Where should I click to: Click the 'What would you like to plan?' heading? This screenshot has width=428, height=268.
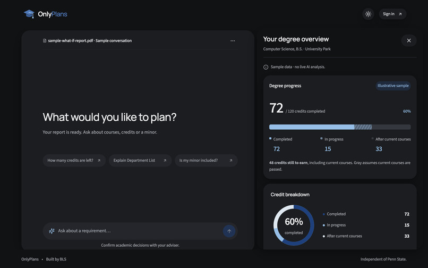[109, 117]
